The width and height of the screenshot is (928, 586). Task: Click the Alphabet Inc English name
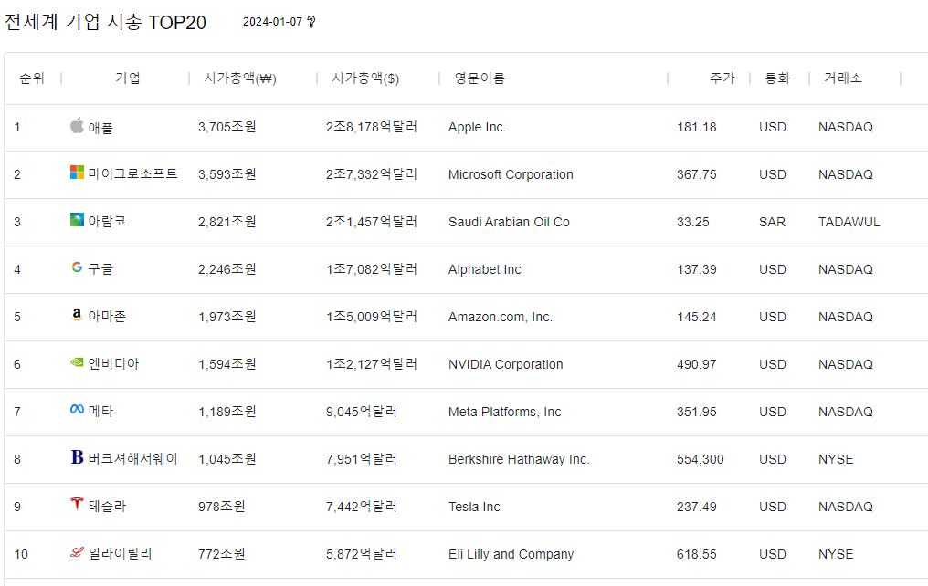click(x=485, y=269)
